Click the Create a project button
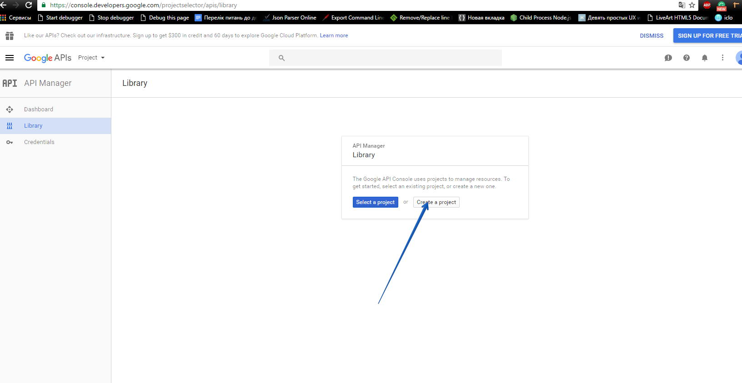 (x=436, y=202)
